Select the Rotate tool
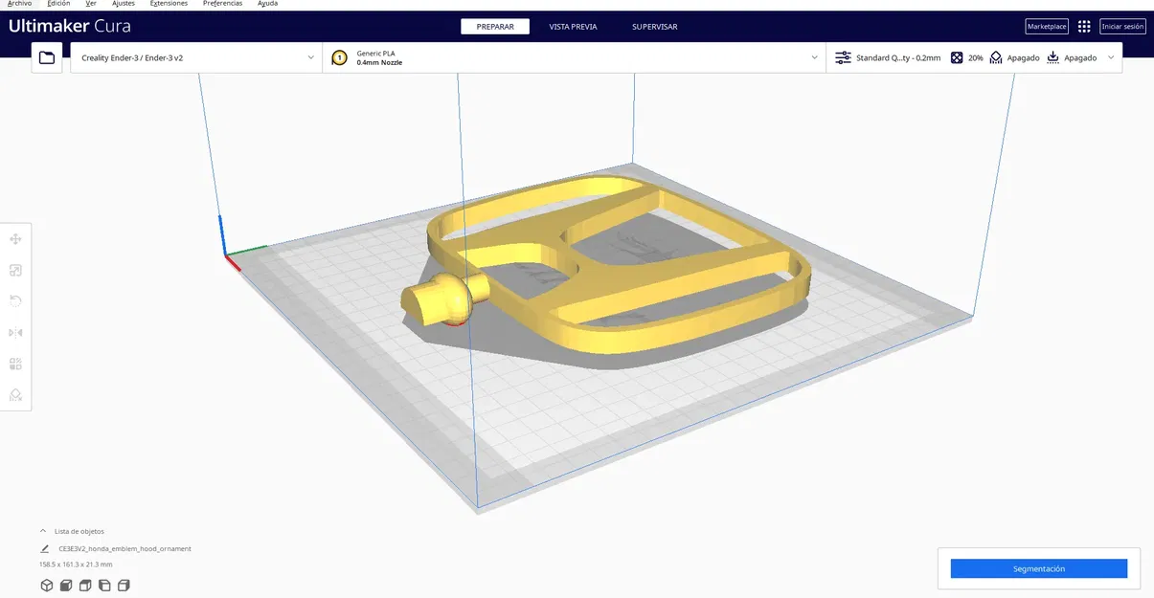The width and height of the screenshot is (1154, 598). click(14, 300)
